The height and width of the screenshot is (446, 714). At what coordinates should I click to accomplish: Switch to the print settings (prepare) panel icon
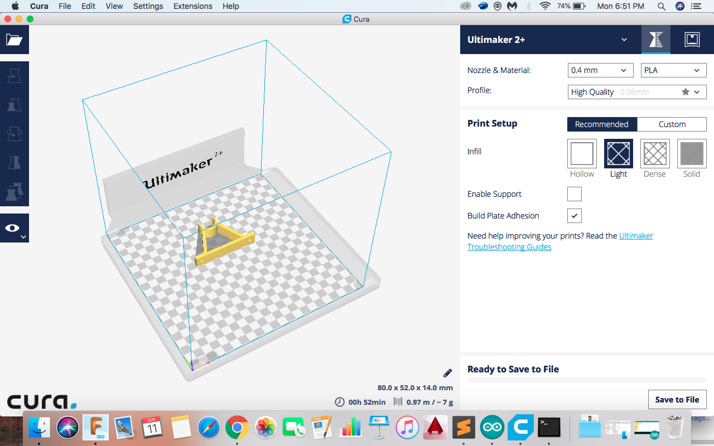[x=655, y=40]
